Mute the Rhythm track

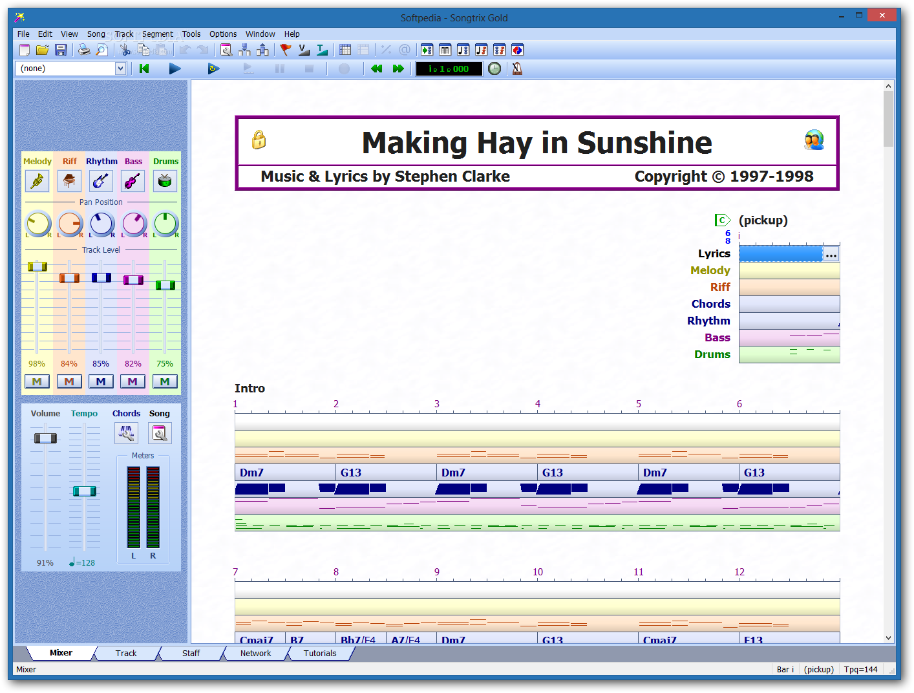101,381
